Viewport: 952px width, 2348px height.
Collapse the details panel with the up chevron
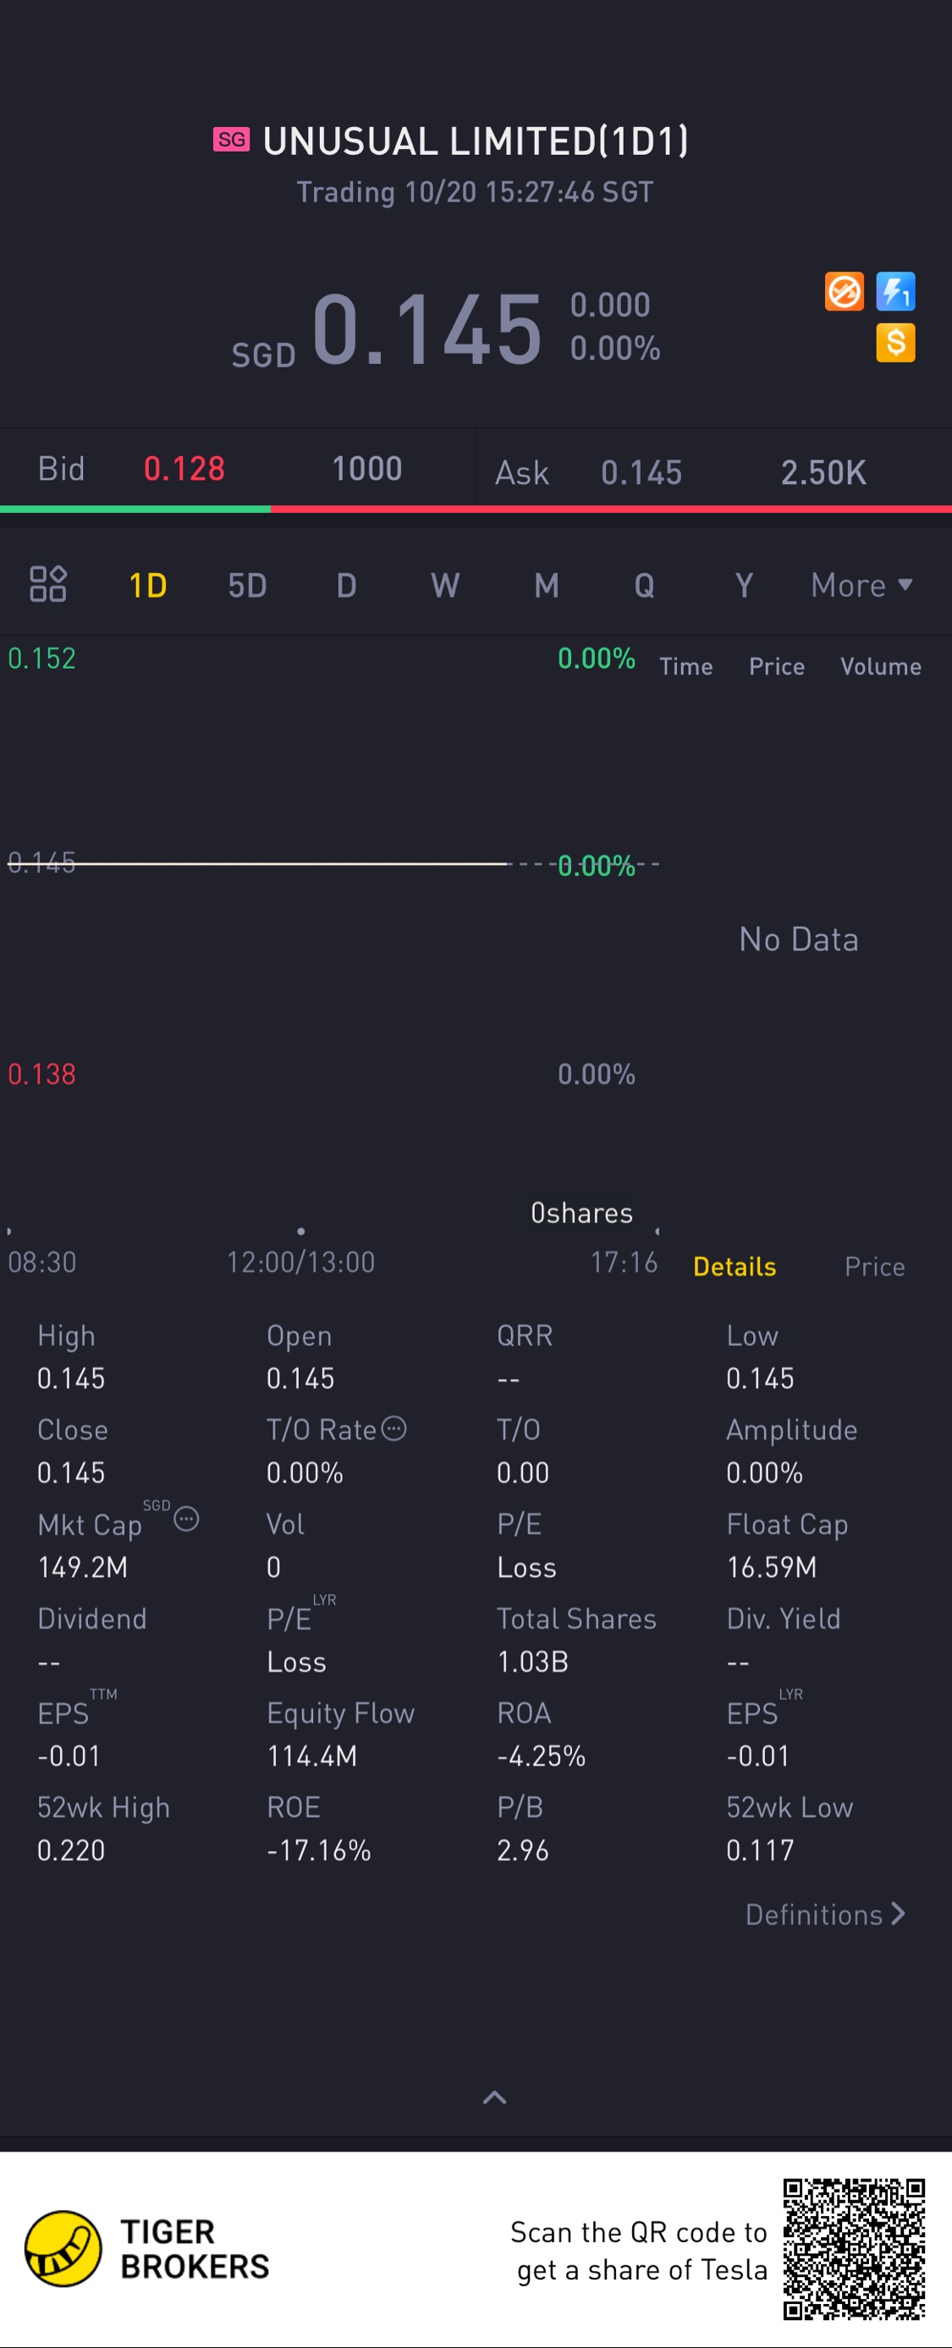(x=493, y=2097)
